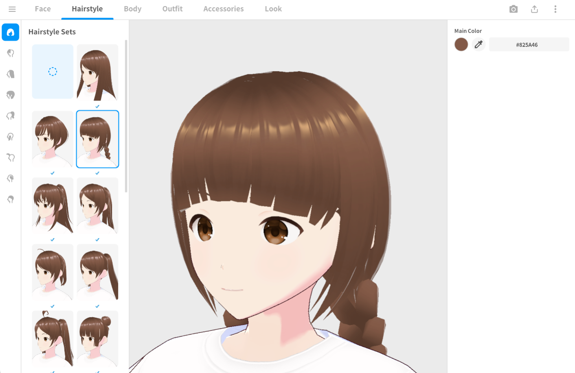Pick the short bob hairstyle preset
This screenshot has height=373, width=575.
coord(53,139)
